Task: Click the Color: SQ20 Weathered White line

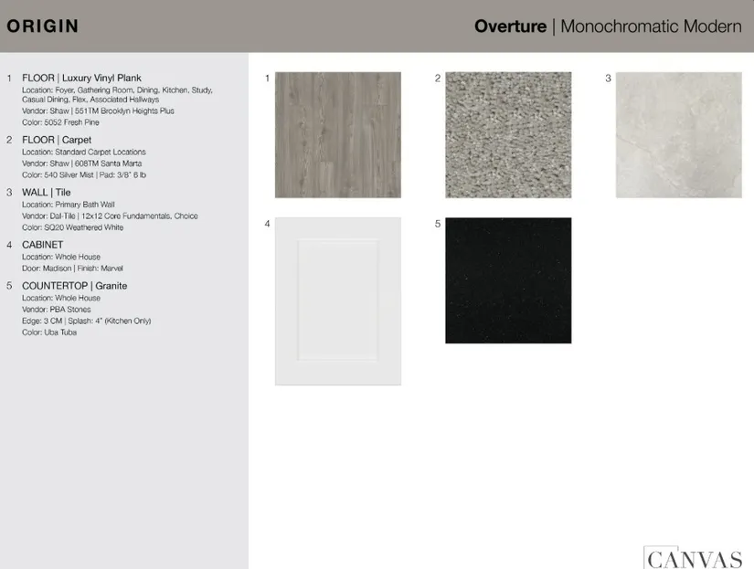Action: pos(72,227)
